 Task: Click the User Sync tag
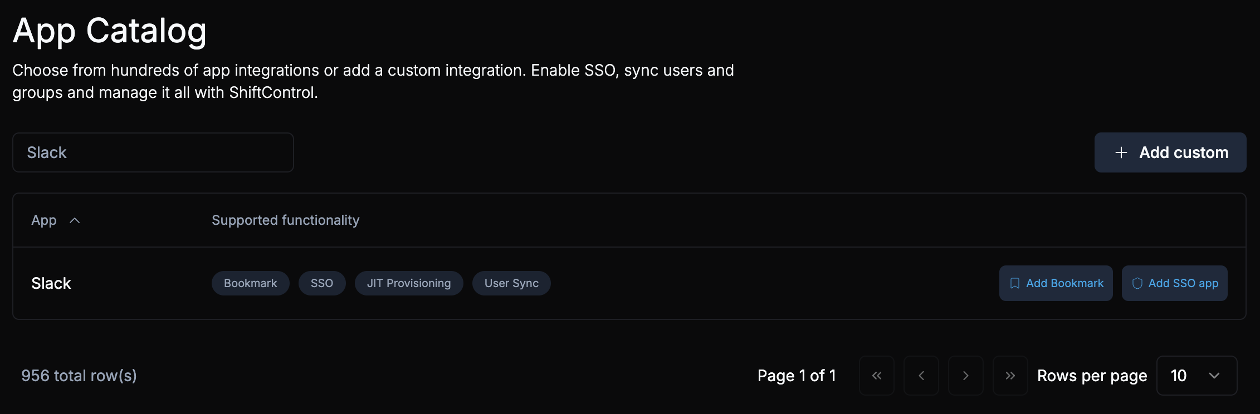(x=511, y=283)
